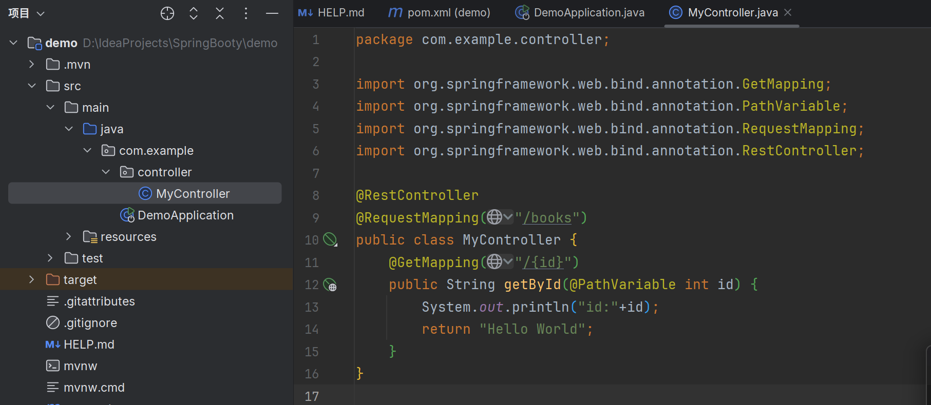Collapse the controller package
This screenshot has height=405, width=931.
point(106,172)
